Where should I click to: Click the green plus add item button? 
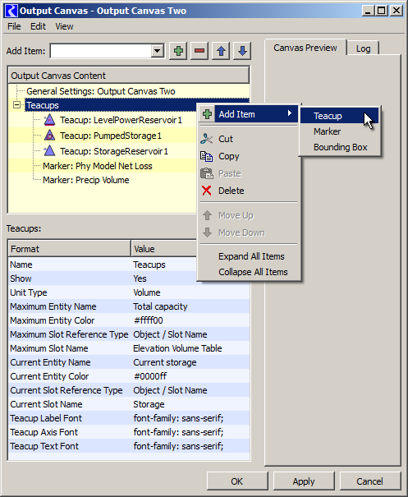(x=178, y=51)
